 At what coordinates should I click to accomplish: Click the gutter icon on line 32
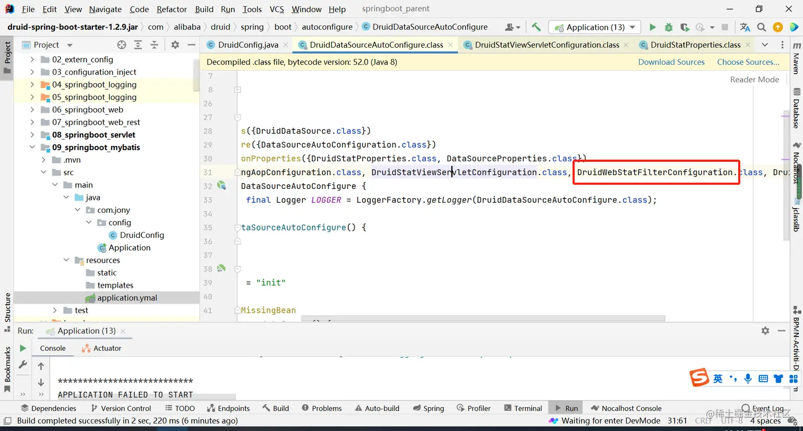221,186
